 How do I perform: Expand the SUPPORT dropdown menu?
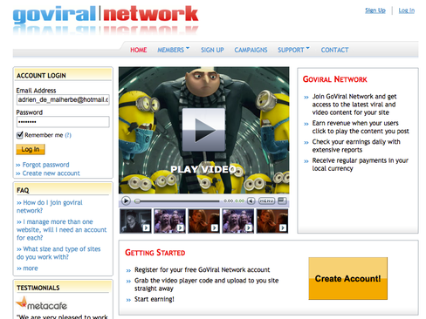click(293, 50)
